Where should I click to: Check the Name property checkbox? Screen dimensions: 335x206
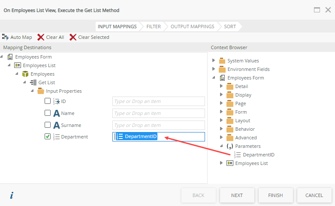coord(48,113)
